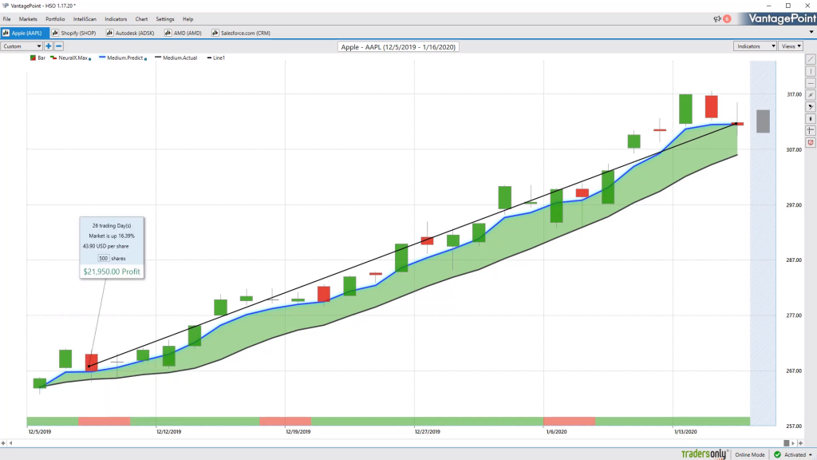Image resolution: width=817 pixels, height=460 pixels.
Task: Open the Help menu
Action: [x=188, y=19]
